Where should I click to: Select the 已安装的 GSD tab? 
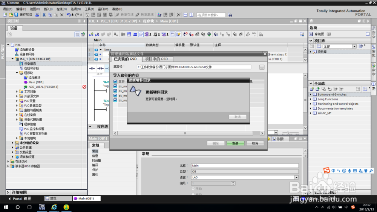point(125,59)
